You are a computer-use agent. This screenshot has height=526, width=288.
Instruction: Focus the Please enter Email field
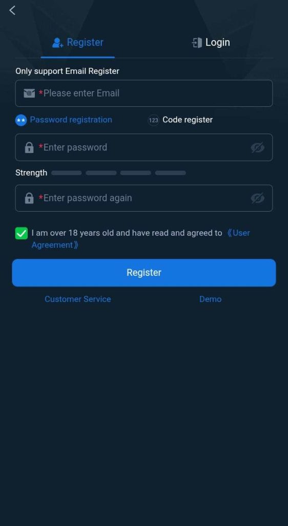tap(144, 93)
